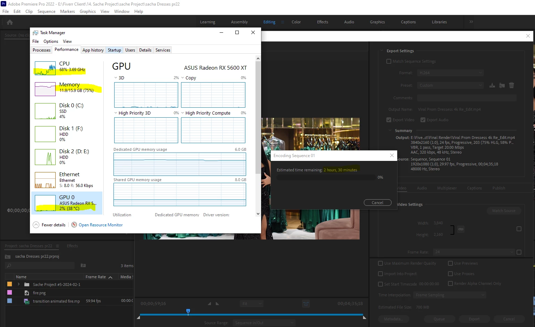
Task: Click the blue playhead on export timeline
Action: [188, 311]
